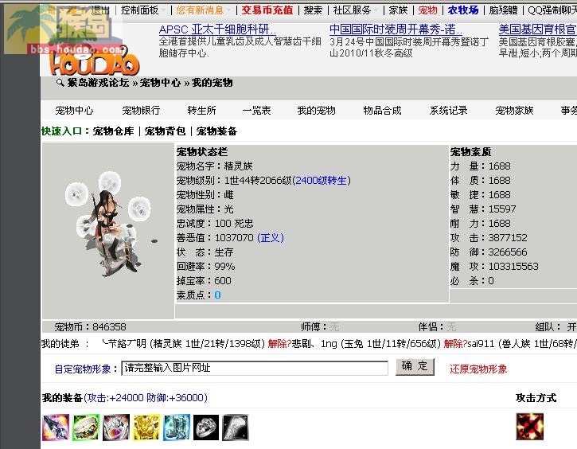Click the magnifier icon beside the breadcrumb
Viewport: 577px width, 449px height.
coord(60,83)
